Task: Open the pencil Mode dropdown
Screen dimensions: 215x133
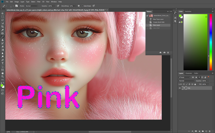Action: [x=32, y=6]
